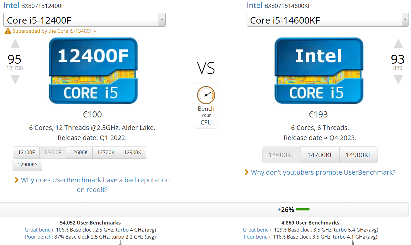Screen dimensions: 411x245
Task: Click the orange warning triangle icon
Action: (8, 31)
